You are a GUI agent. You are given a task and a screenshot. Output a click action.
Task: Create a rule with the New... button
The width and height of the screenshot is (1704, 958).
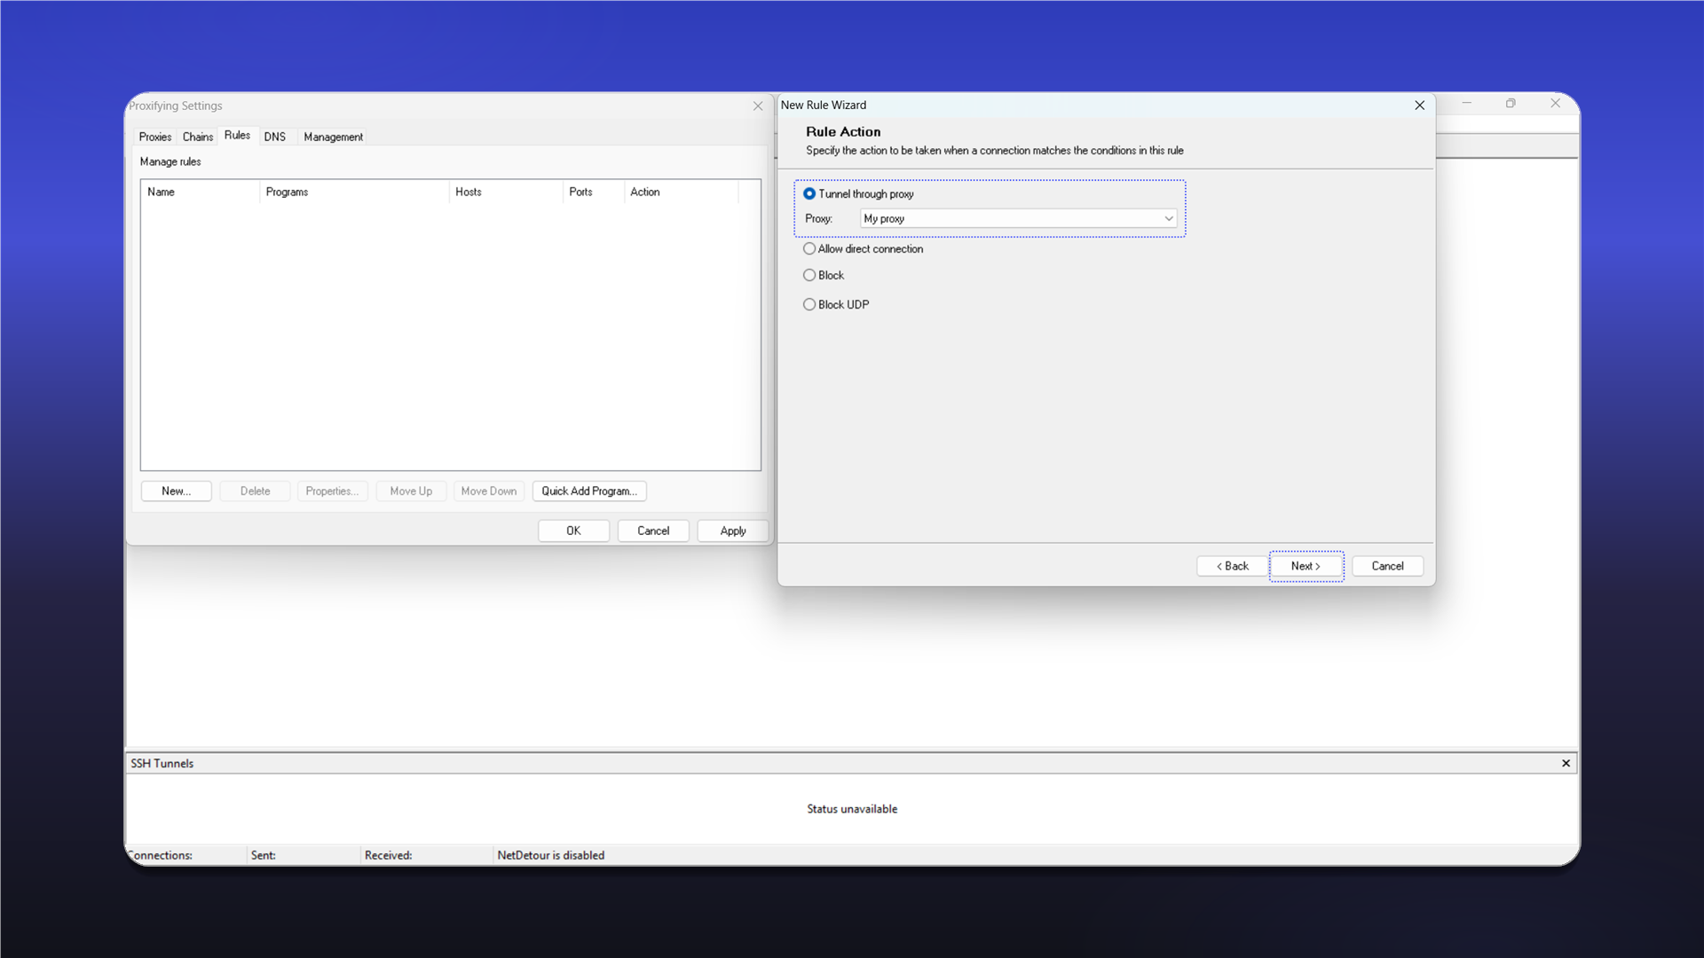coord(176,491)
